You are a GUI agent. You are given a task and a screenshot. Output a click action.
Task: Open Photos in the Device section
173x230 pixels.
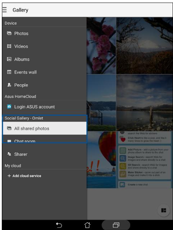(x=45, y=33)
